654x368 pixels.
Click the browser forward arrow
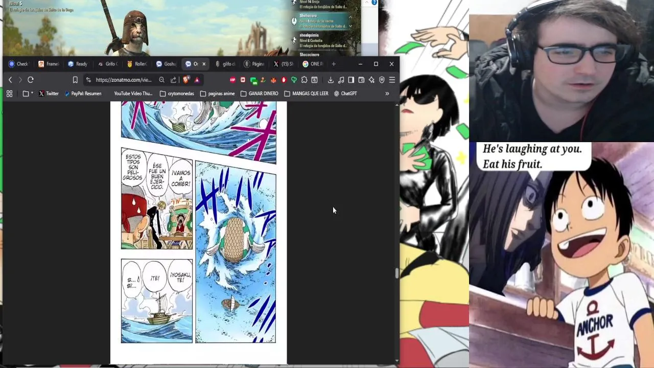click(20, 80)
